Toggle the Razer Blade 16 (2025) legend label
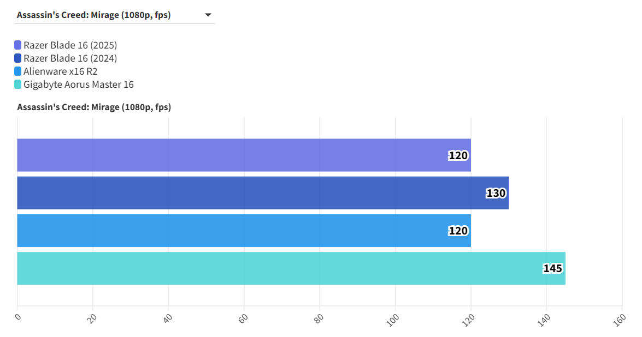The height and width of the screenshot is (337, 642). tap(70, 45)
